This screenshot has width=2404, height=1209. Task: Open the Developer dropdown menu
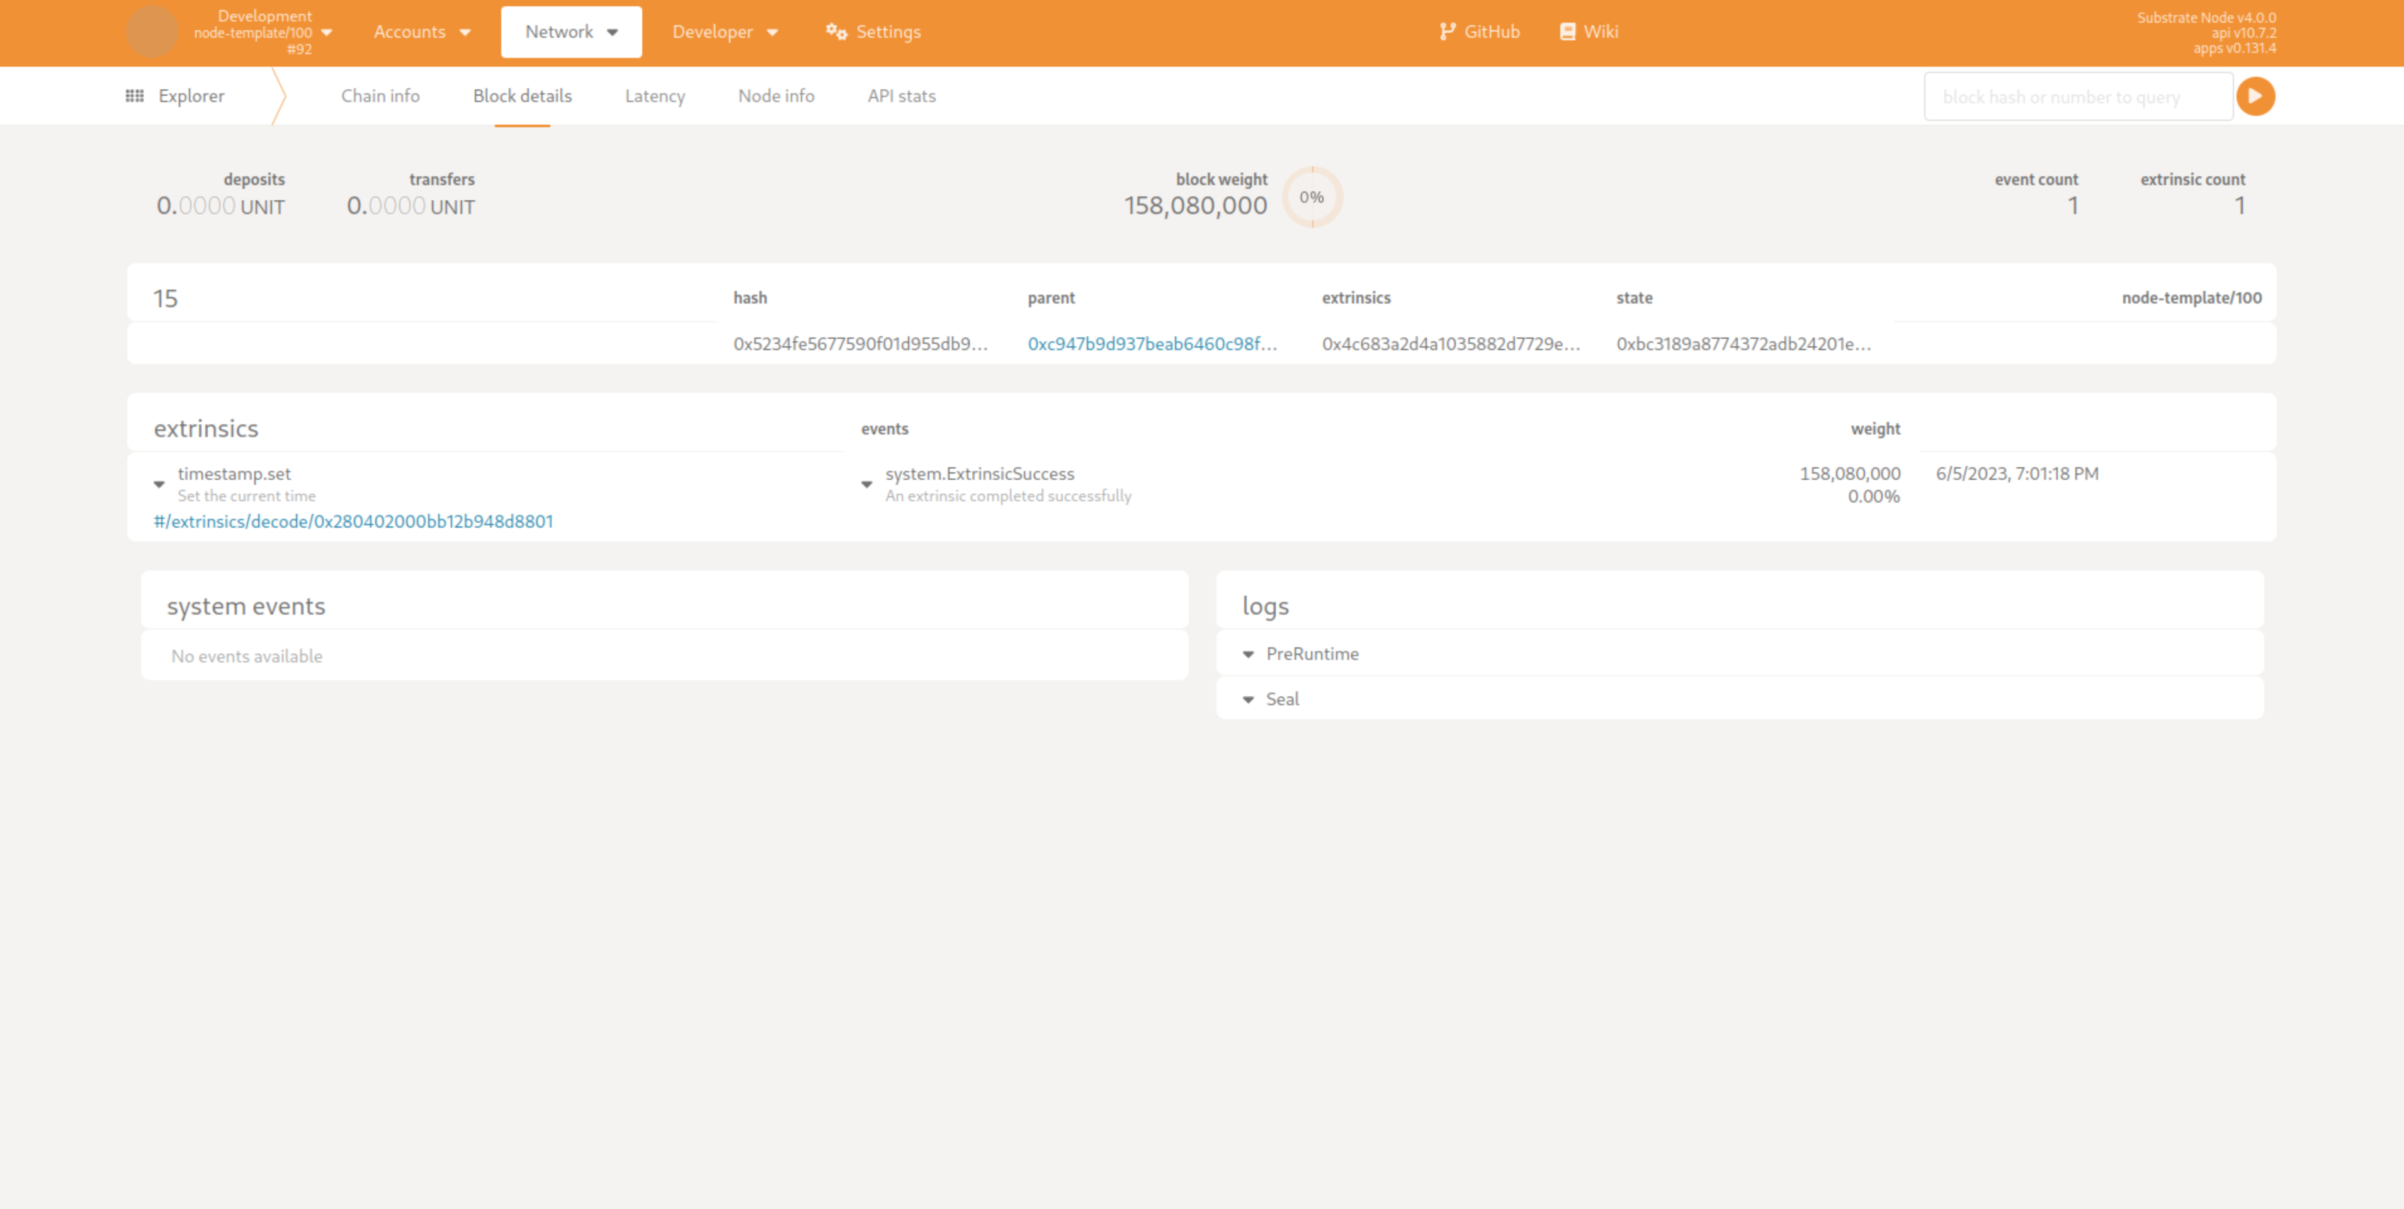pos(724,31)
